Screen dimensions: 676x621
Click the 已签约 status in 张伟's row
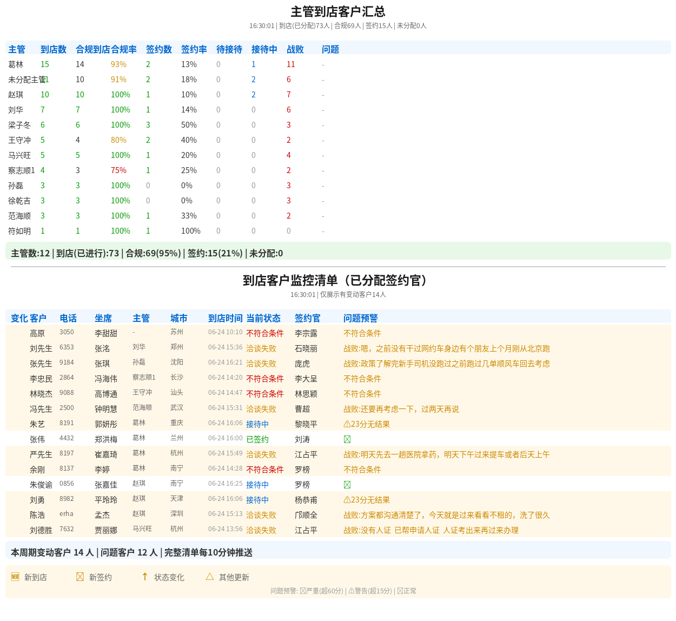click(257, 439)
